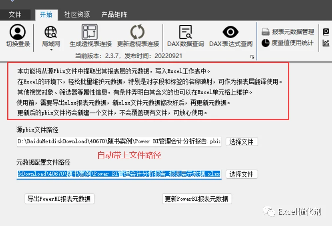
Task: Open the 文件 menu tab
Action: click(x=15, y=14)
